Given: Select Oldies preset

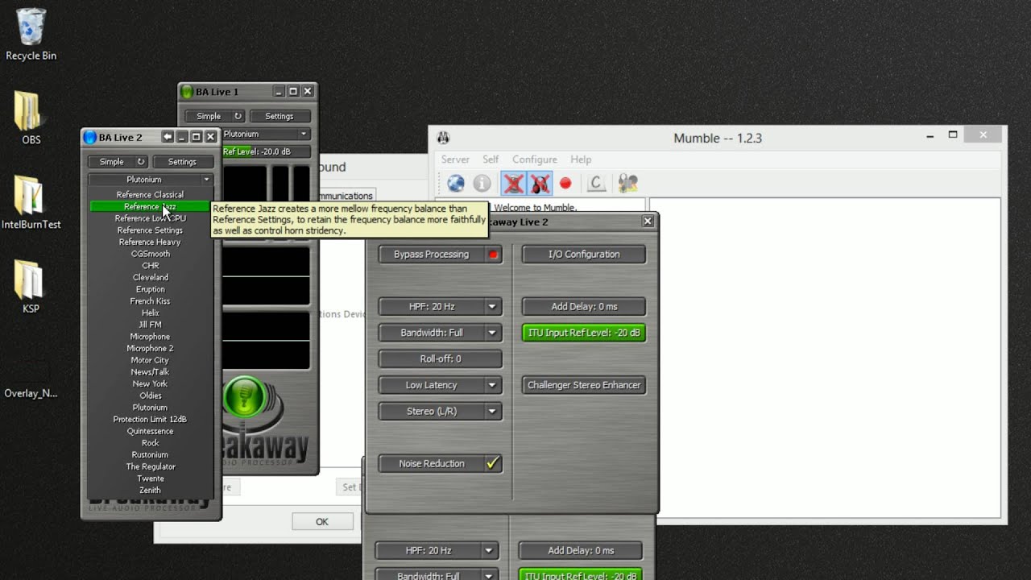Looking at the screenshot, I should pos(150,396).
